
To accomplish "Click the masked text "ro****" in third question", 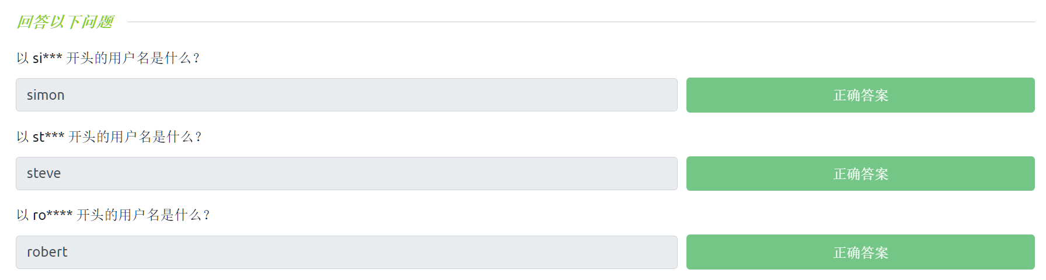I will pyautogui.click(x=53, y=215).
